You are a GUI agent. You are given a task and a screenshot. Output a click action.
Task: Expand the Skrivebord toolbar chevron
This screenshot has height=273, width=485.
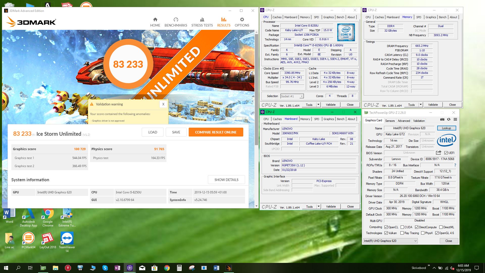(429, 265)
